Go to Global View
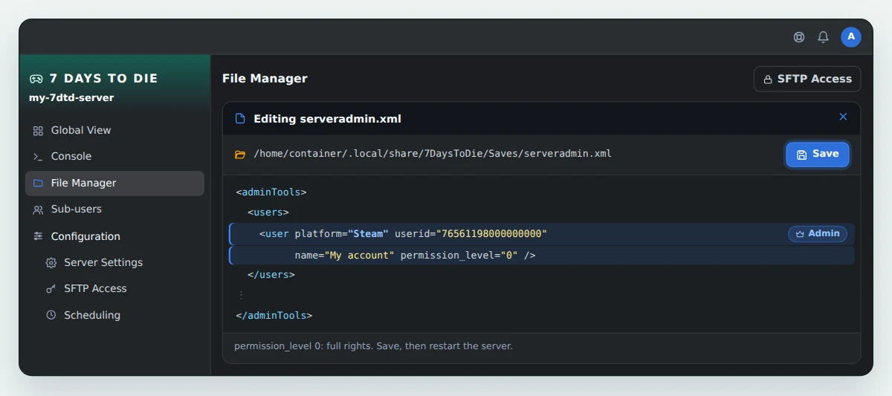892x396 pixels. click(x=114, y=130)
